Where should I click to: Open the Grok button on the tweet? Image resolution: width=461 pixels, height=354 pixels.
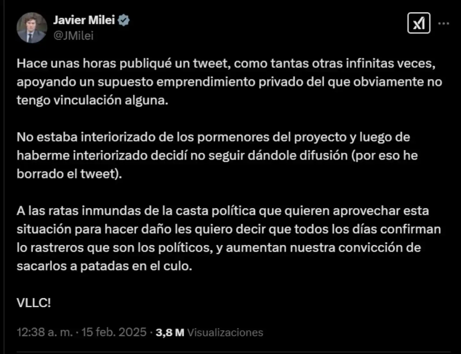419,23
